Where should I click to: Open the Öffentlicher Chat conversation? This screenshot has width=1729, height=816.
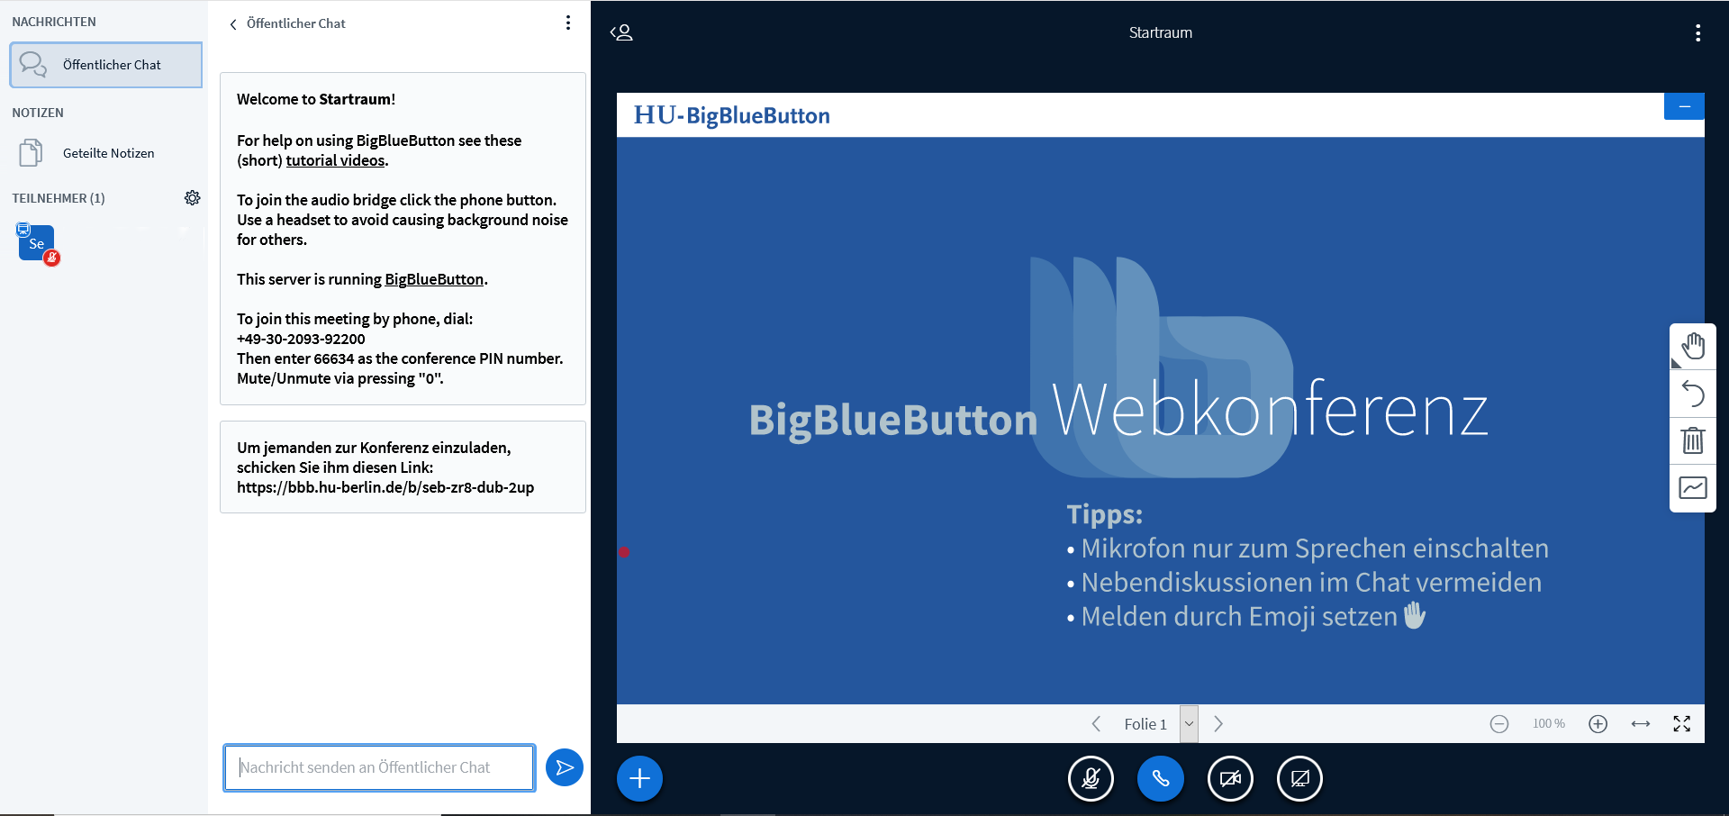click(x=106, y=65)
